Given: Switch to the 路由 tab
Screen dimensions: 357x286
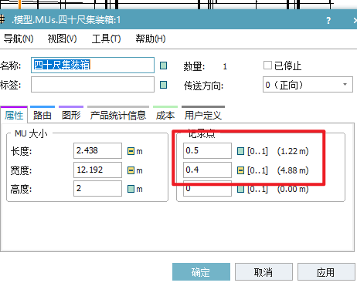Looking at the screenshot, I should [x=42, y=115].
